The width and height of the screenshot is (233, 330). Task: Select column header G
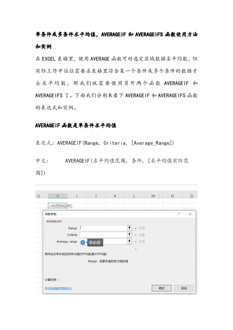click(x=39, y=196)
